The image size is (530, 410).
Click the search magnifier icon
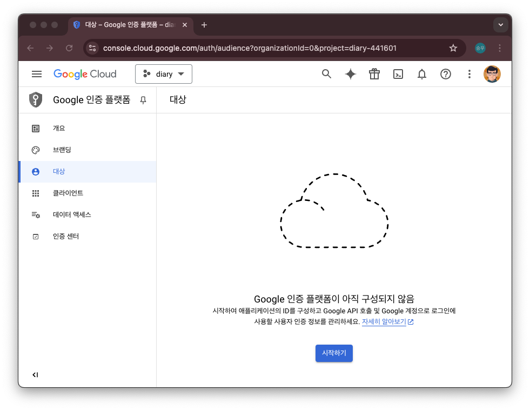coord(326,74)
